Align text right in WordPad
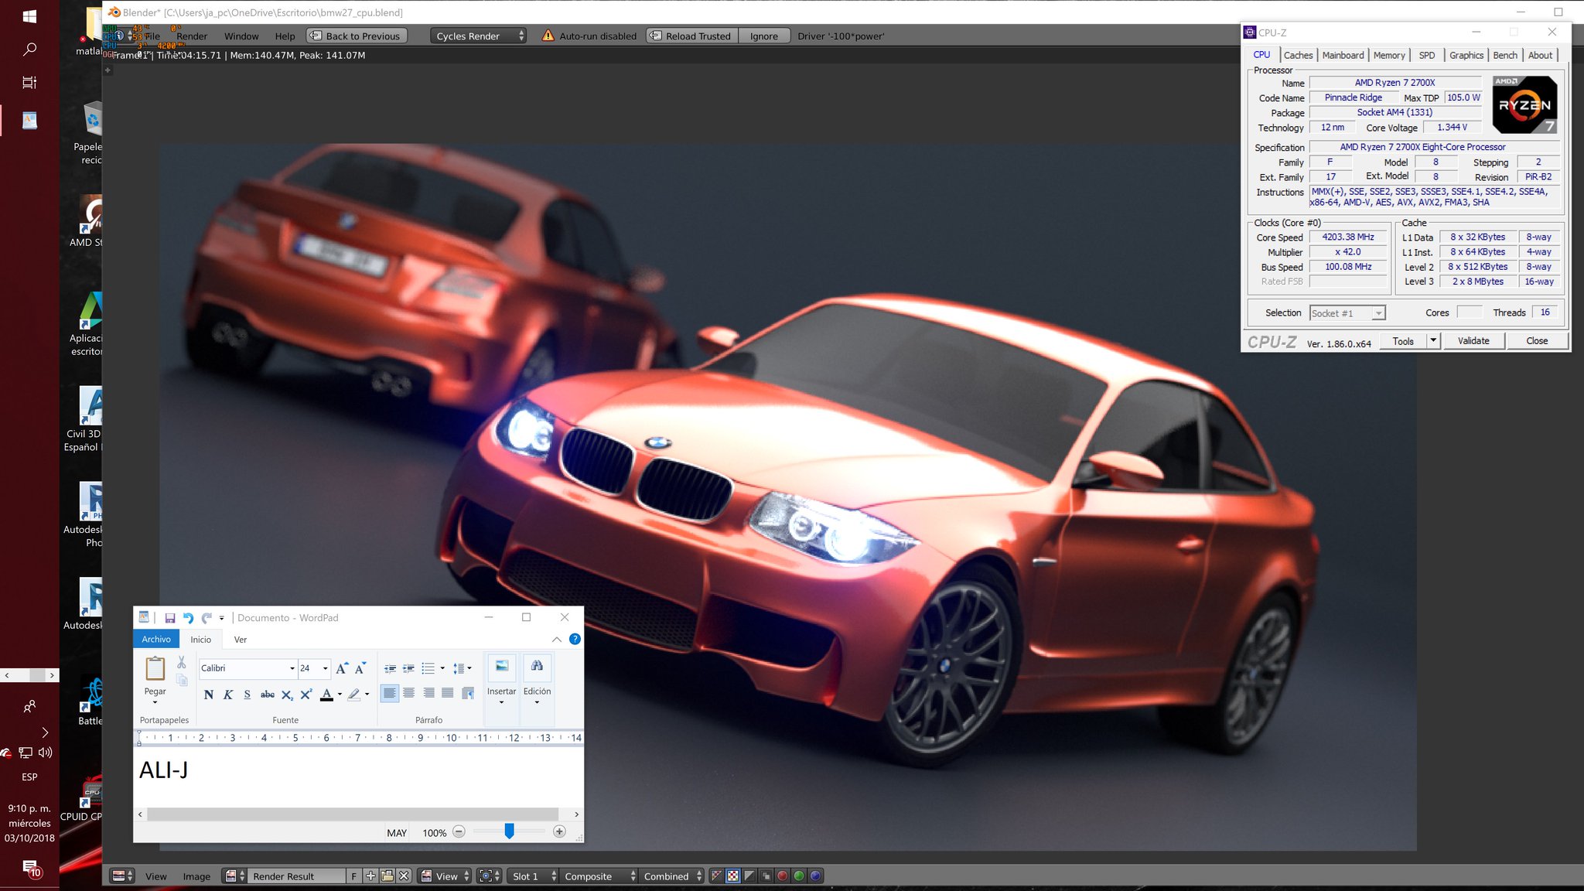 click(x=428, y=693)
